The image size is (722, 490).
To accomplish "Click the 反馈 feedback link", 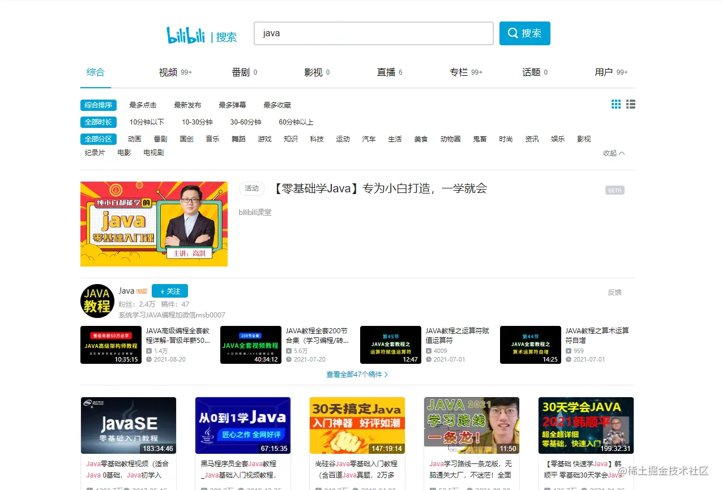I will coord(614,293).
